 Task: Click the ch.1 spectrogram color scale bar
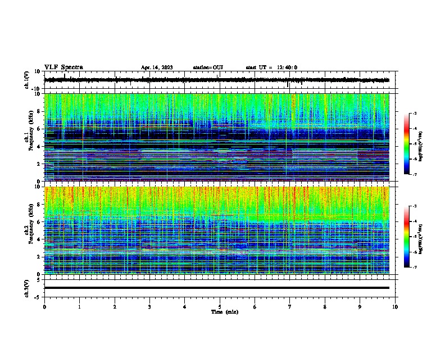coord(406,144)
